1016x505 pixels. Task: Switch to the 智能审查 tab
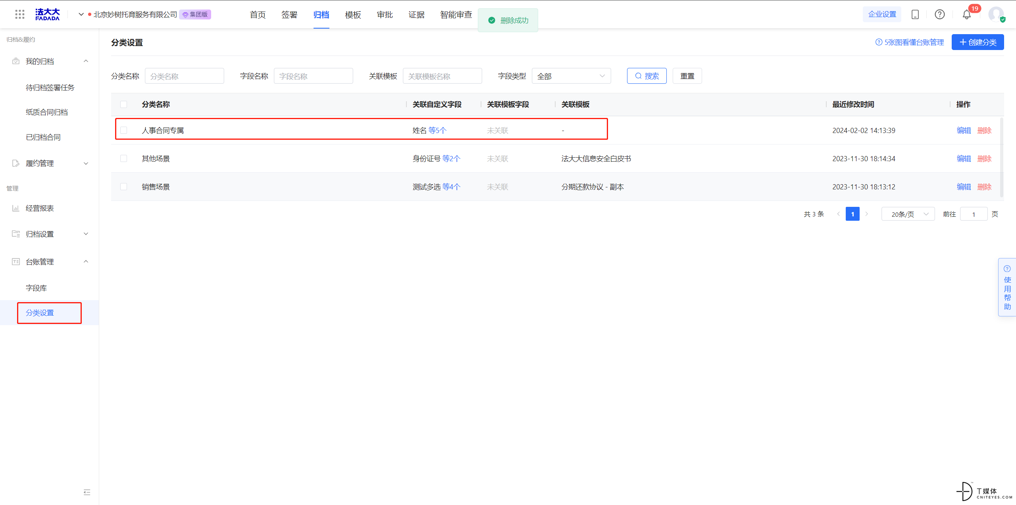click(x=456, y=15)
